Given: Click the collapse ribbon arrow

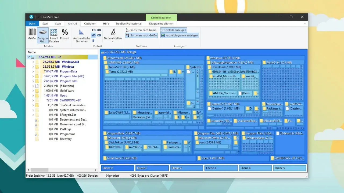Looking at the screenshot, I should pos(305,24).
